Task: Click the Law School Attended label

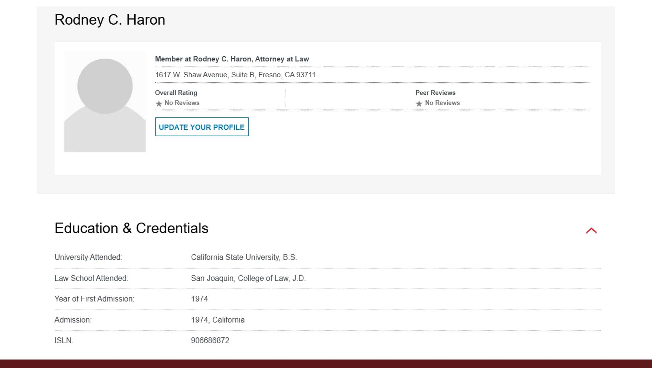Action: [91, 278]
